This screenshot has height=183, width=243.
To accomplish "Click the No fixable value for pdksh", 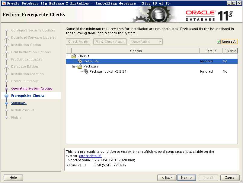I will [x=225, y=71].
